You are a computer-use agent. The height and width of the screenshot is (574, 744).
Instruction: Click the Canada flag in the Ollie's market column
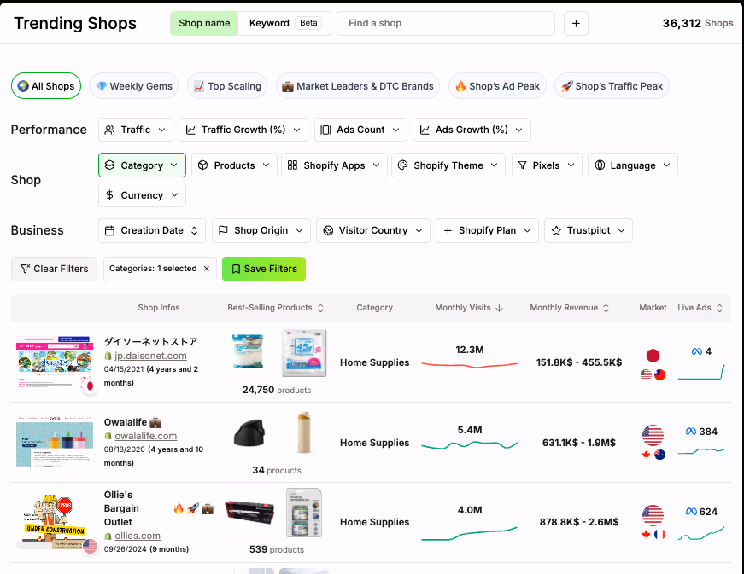coord(646,534)
